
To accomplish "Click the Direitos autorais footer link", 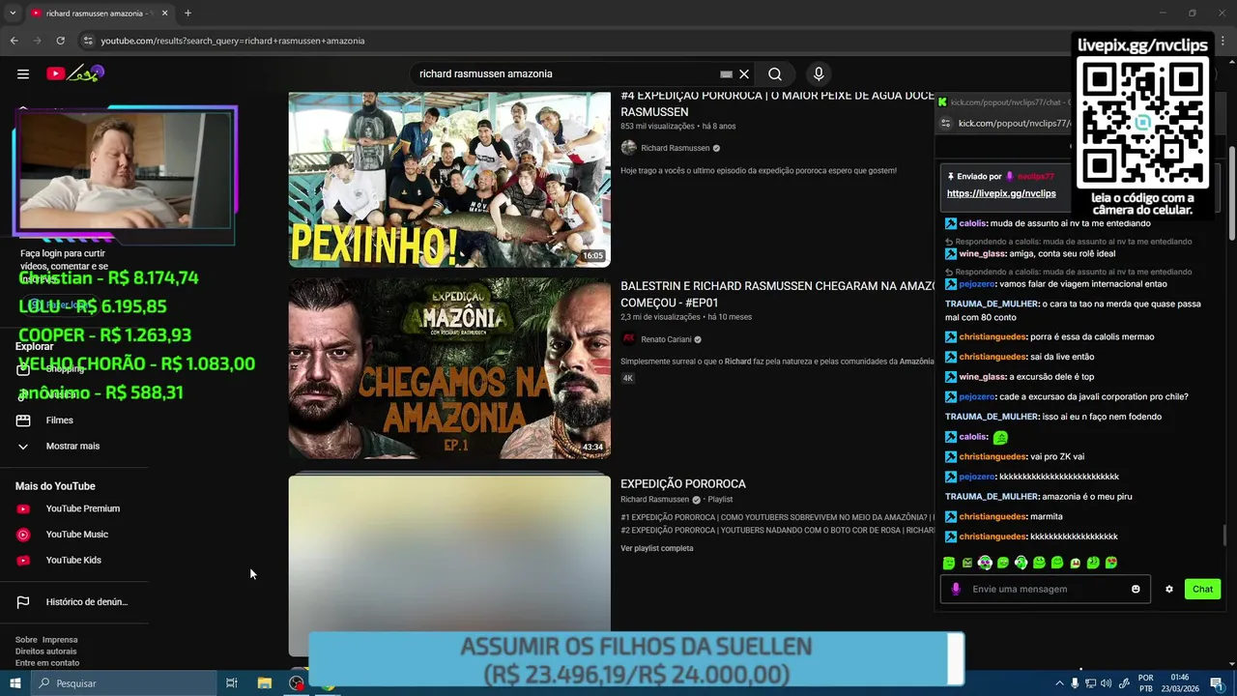I will [x=46, y=652].
